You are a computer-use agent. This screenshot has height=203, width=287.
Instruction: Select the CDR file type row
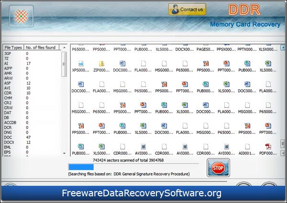pos(32,93)
